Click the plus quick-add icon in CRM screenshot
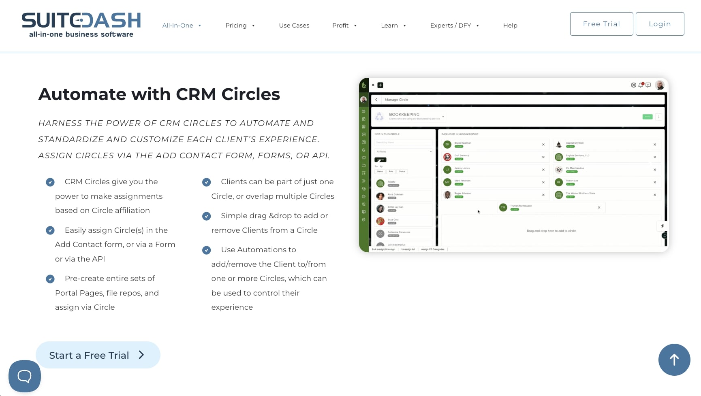Screen dimensions: 701x396 tap(380, 85)
